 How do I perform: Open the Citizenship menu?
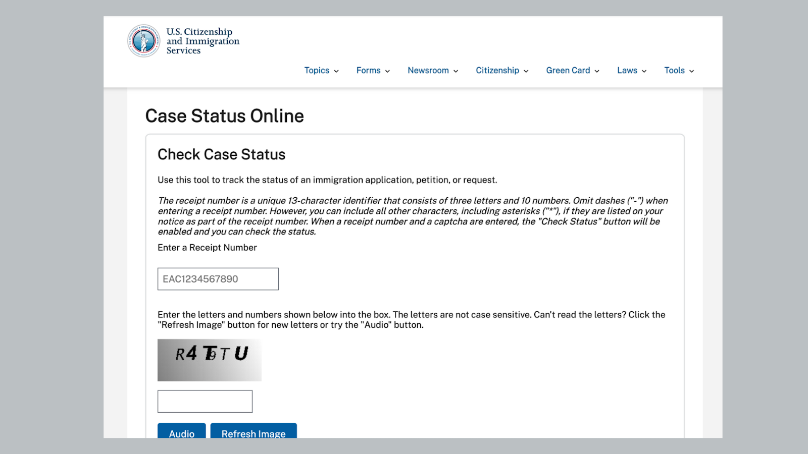[x=497, y=71]
